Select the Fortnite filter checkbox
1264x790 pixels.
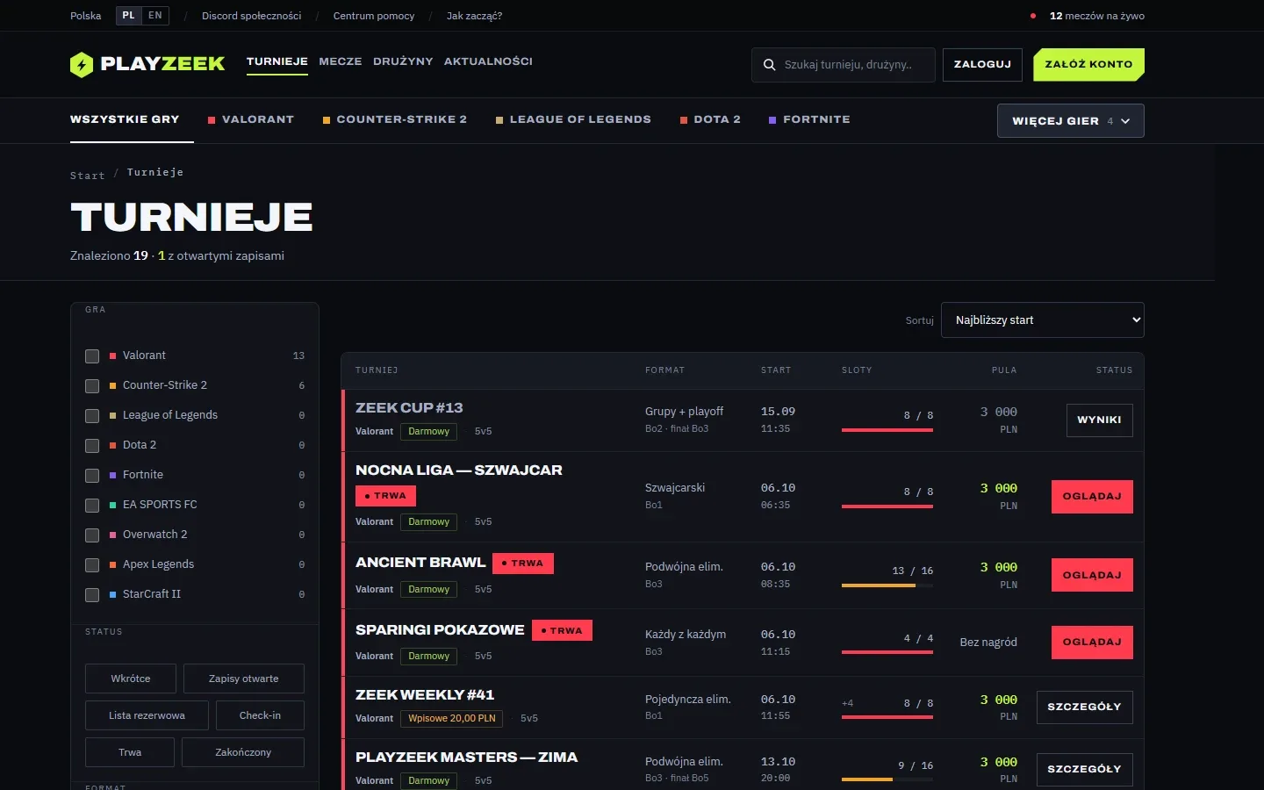pos(92,476)
